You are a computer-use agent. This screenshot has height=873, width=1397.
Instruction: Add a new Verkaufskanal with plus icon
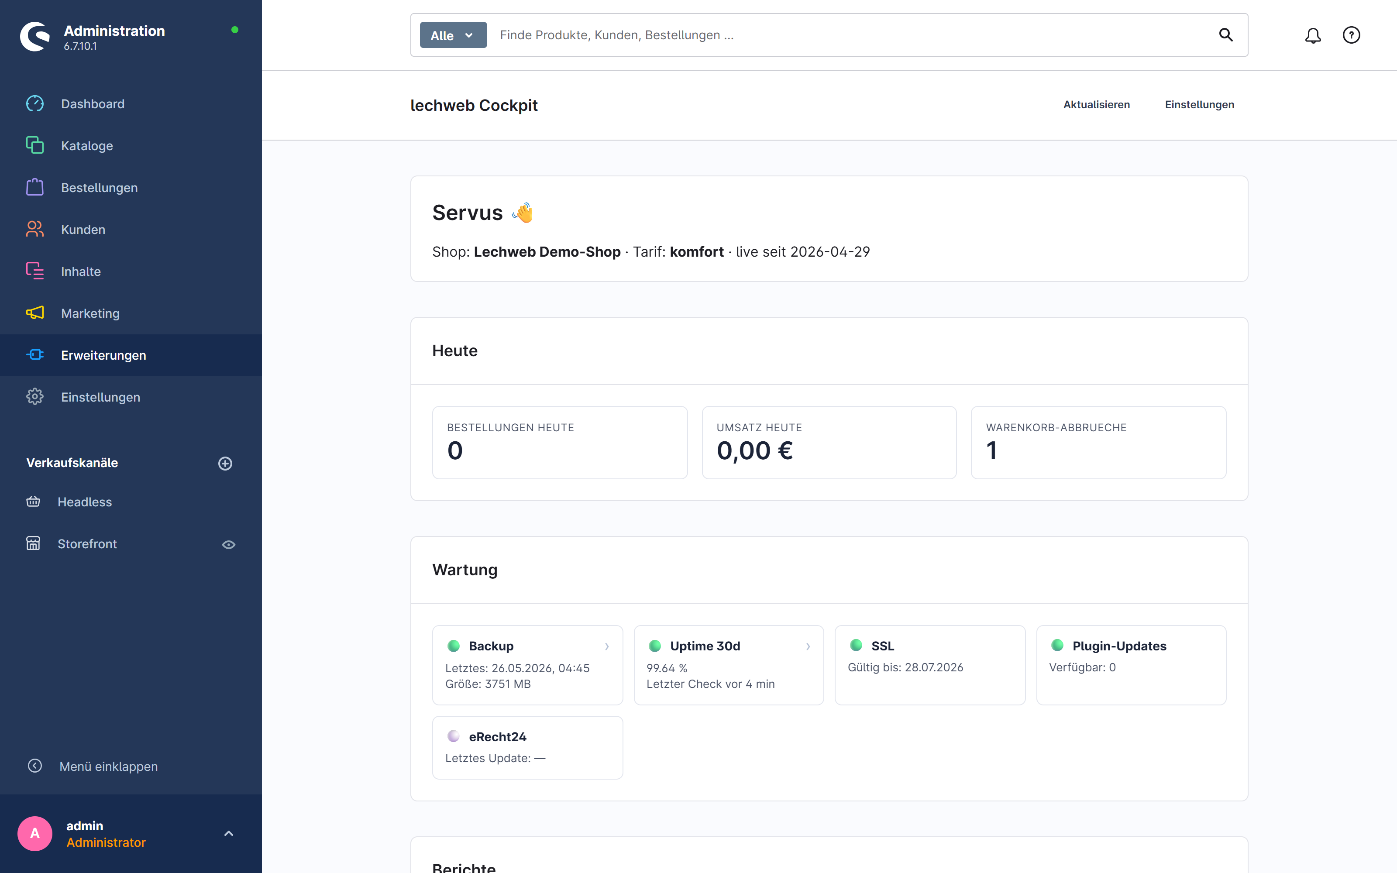(225, 463)
